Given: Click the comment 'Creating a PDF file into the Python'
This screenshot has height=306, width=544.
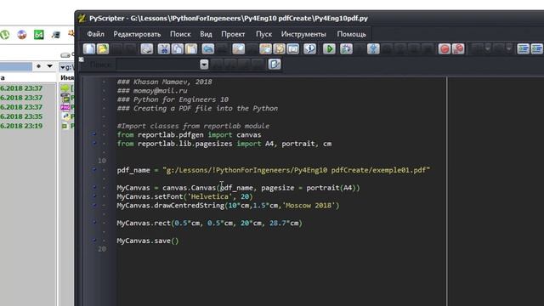Looking at the screenshot, I should 206,108.
